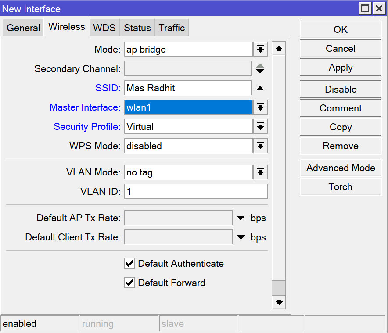388x333 pixels.
Task: Open the WDS tab
Action: click(104, 28)
